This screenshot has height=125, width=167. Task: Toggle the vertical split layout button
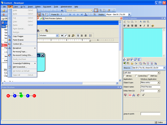coord(104,10)
